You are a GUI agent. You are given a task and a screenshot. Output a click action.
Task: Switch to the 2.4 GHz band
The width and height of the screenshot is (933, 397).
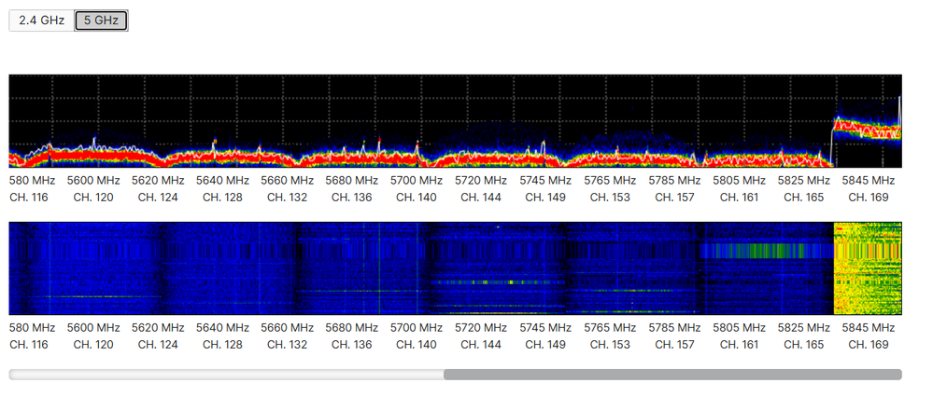coord(41,20)
